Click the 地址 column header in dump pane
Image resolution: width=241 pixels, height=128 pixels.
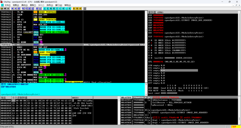point(6,98)
